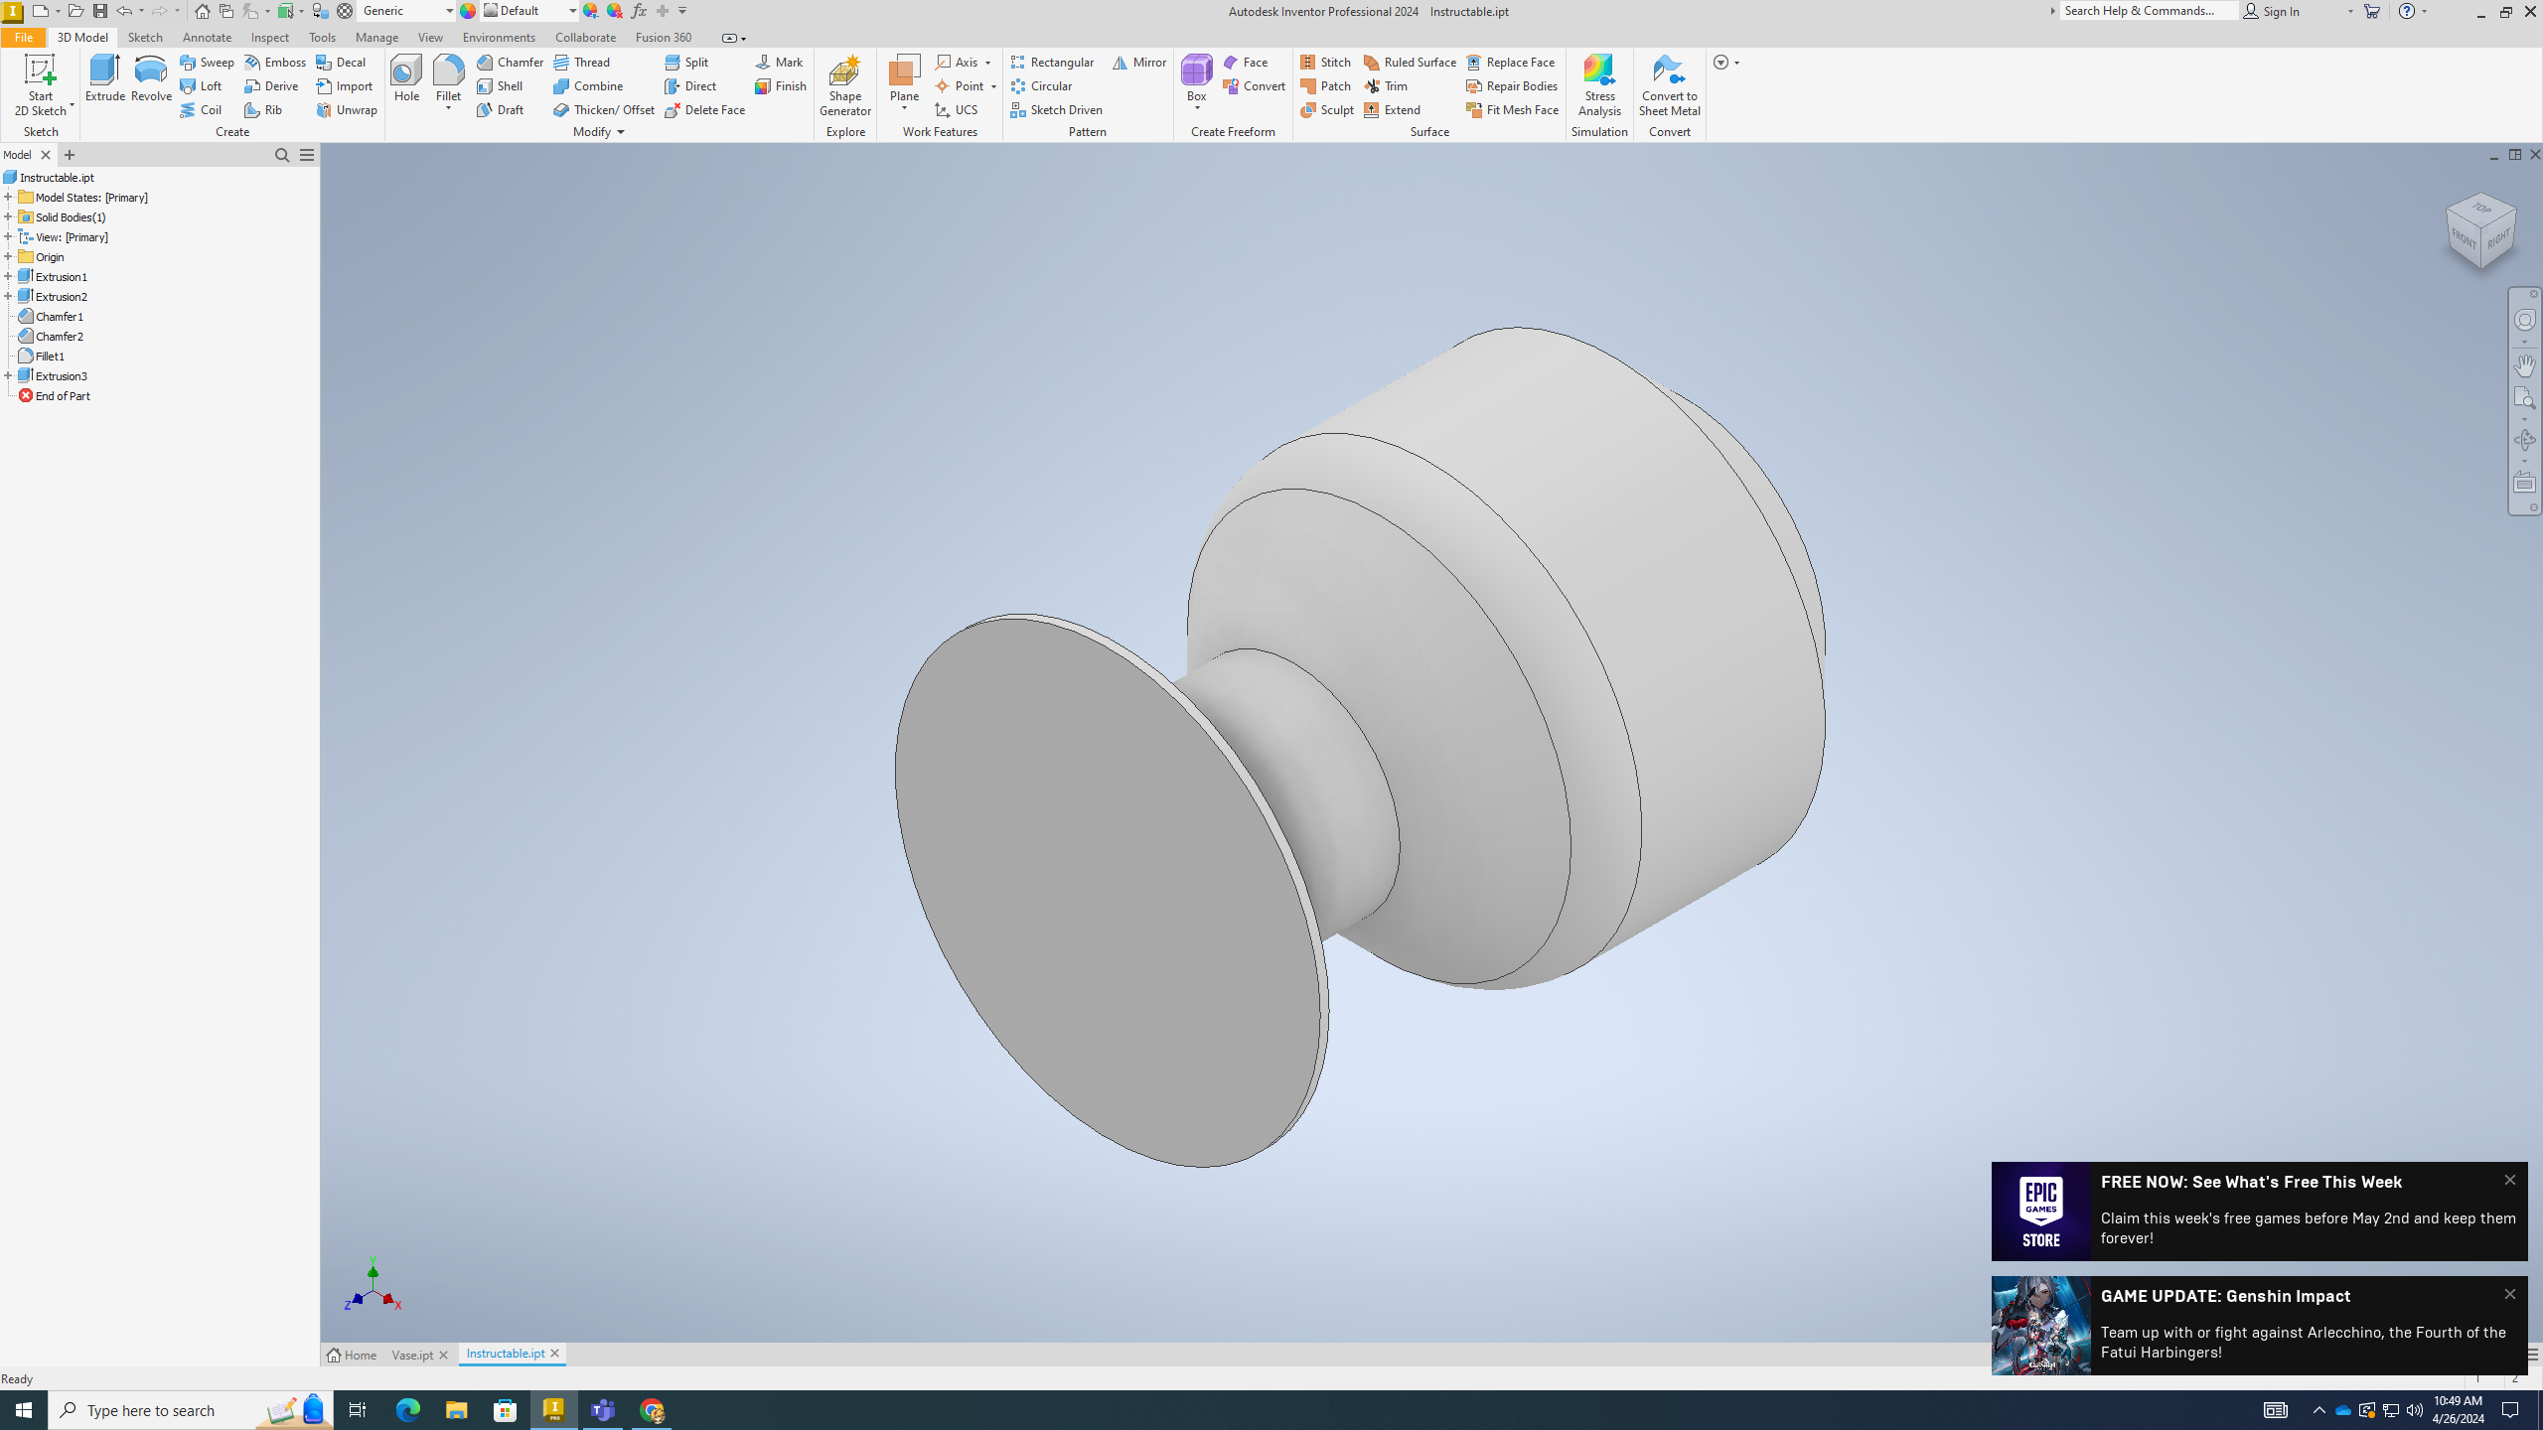
Task: Select the Revolve tool
Action: tap(151, 78)
